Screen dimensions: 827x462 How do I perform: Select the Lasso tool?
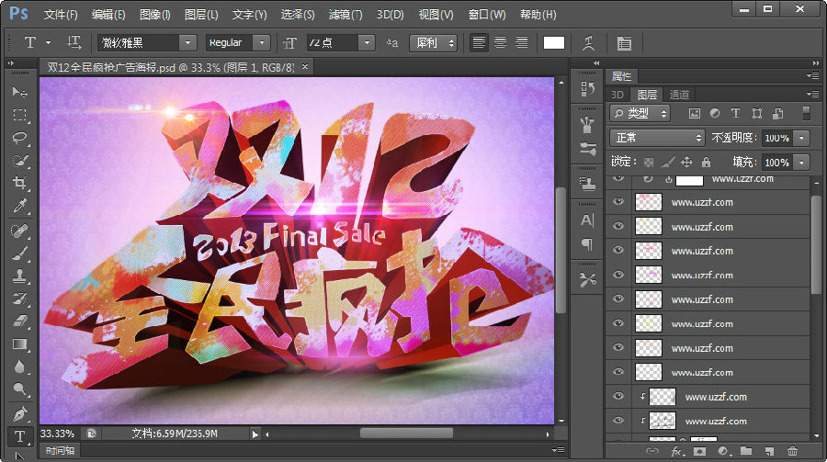19,138
